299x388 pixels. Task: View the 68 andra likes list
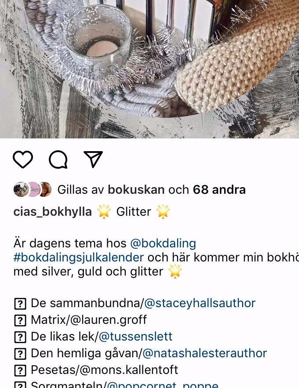pos(219,190)
